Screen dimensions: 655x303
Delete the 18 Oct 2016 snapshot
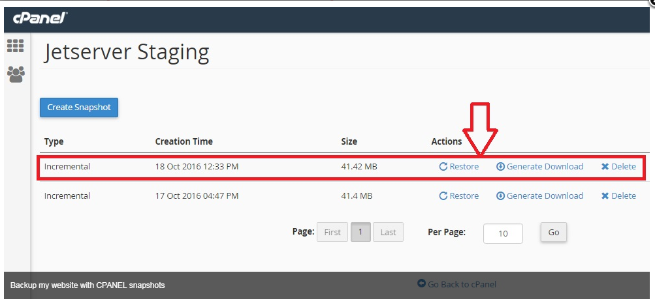coord(618,167)
